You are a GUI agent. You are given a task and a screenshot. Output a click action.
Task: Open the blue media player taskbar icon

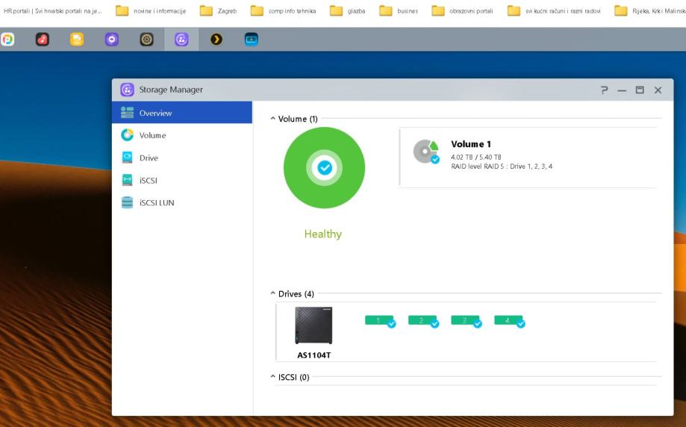coord(252,40)
